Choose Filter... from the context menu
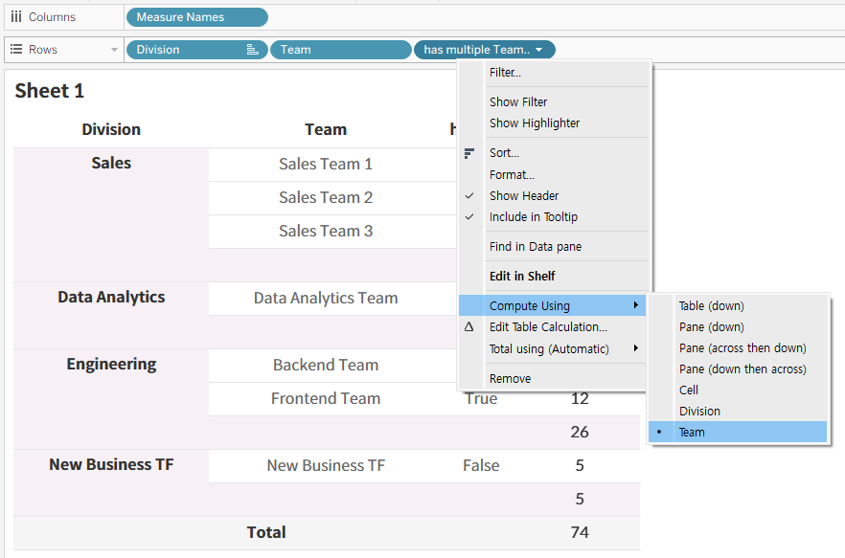845x558 pixels. coord(505,73)
